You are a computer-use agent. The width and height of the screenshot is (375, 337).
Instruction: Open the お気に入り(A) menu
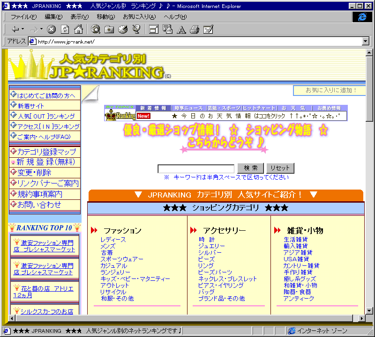(139, 17)
